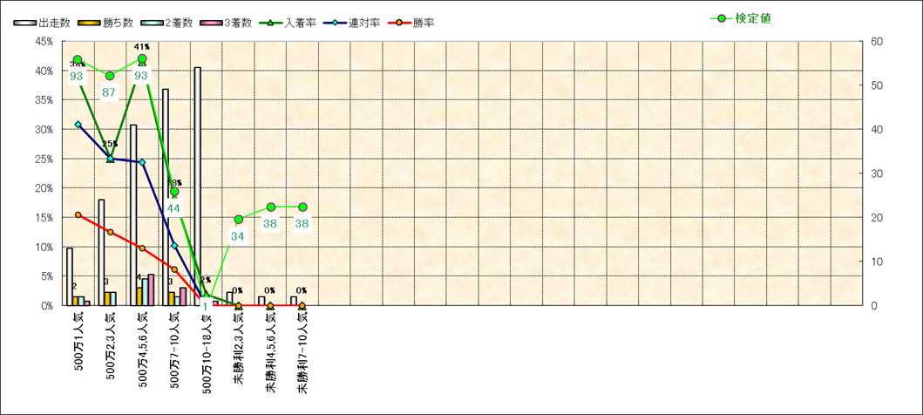The height and width of the screenshot is (415, 923).
Task: Click the 検定値 data label 44
Action: tap(173, 208)
